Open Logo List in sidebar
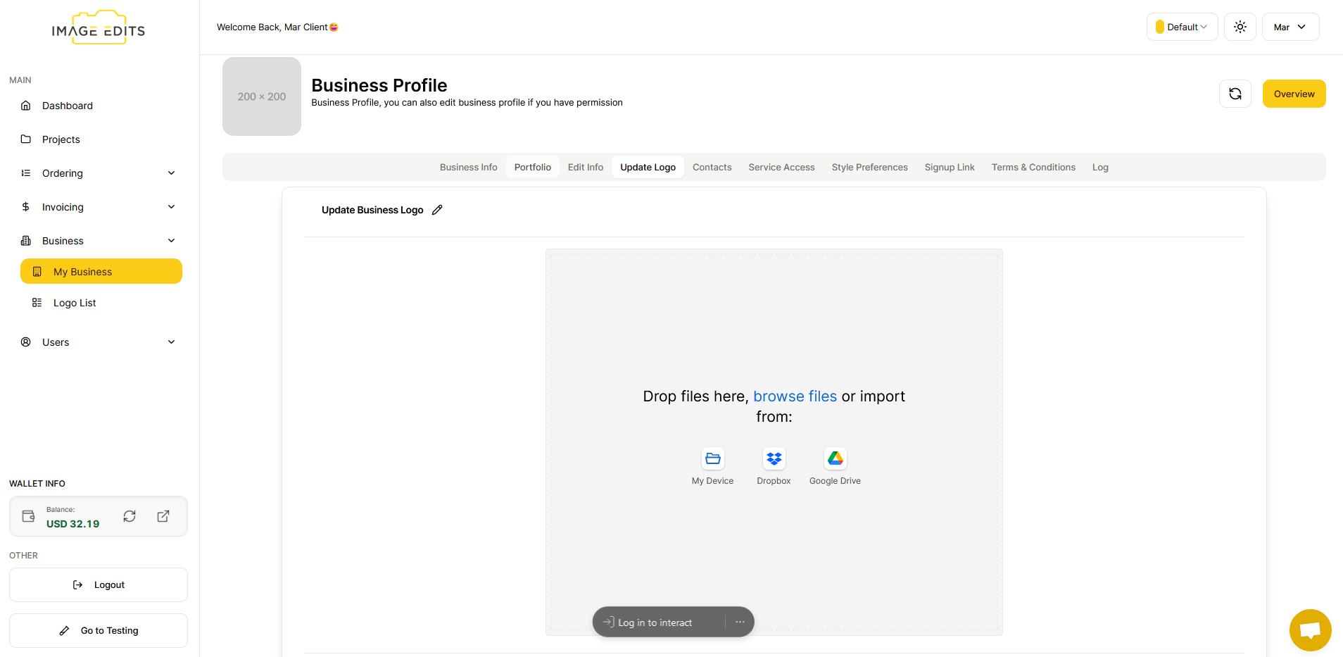 click(75, 303)
